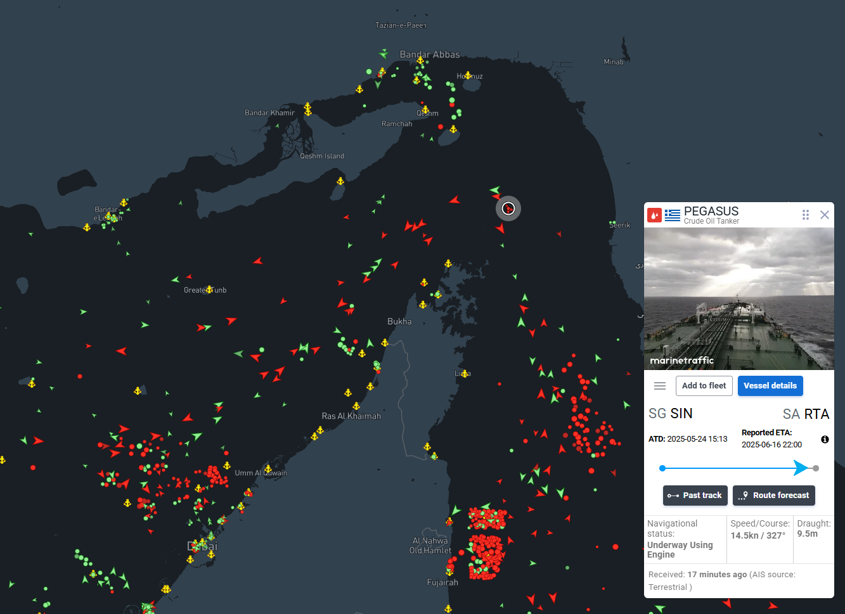Image resolution: width=845 pixels, height=614 pixels.
Task: Grab the six-dot drag handle on the vessel panel
Action: pos(806,215)
